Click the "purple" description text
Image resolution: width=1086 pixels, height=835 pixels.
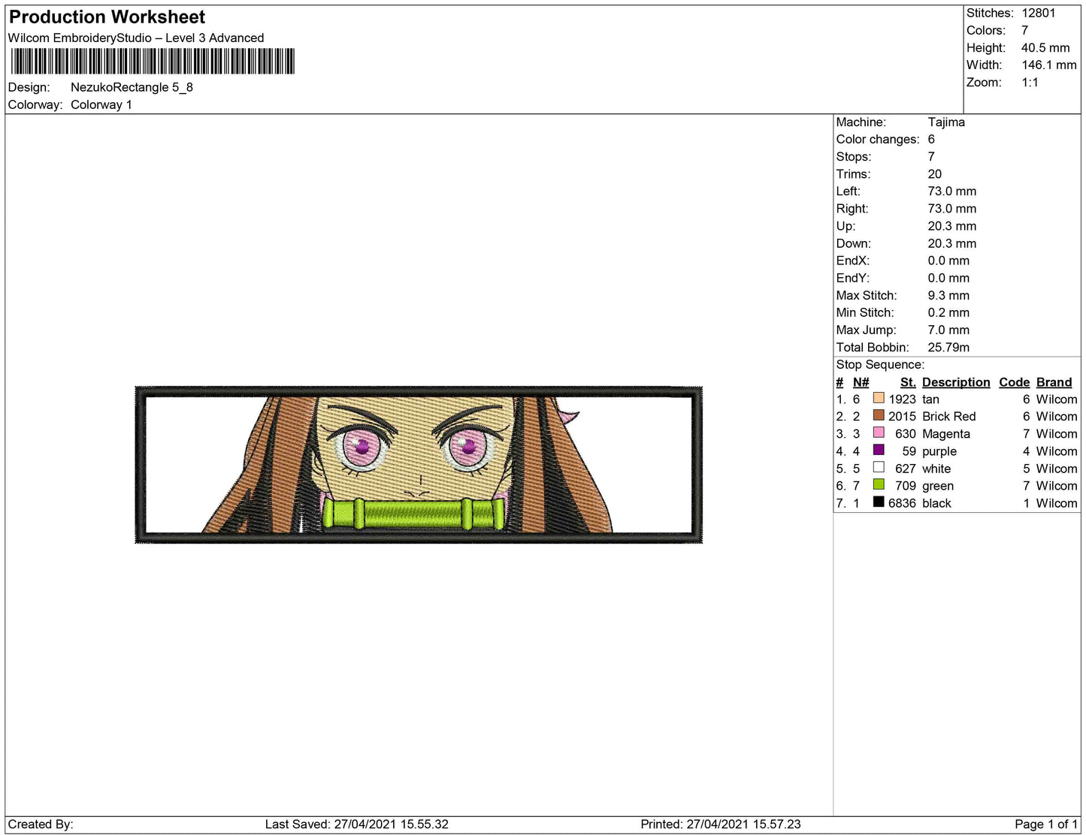(x=939, y=451)
